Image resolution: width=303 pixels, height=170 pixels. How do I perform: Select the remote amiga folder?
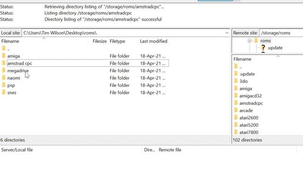[x=246, y=89]
